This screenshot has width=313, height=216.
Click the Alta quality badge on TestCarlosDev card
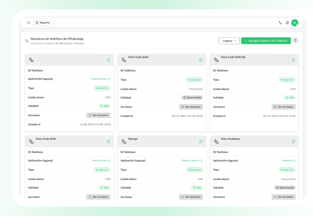[x=105, y=106]
